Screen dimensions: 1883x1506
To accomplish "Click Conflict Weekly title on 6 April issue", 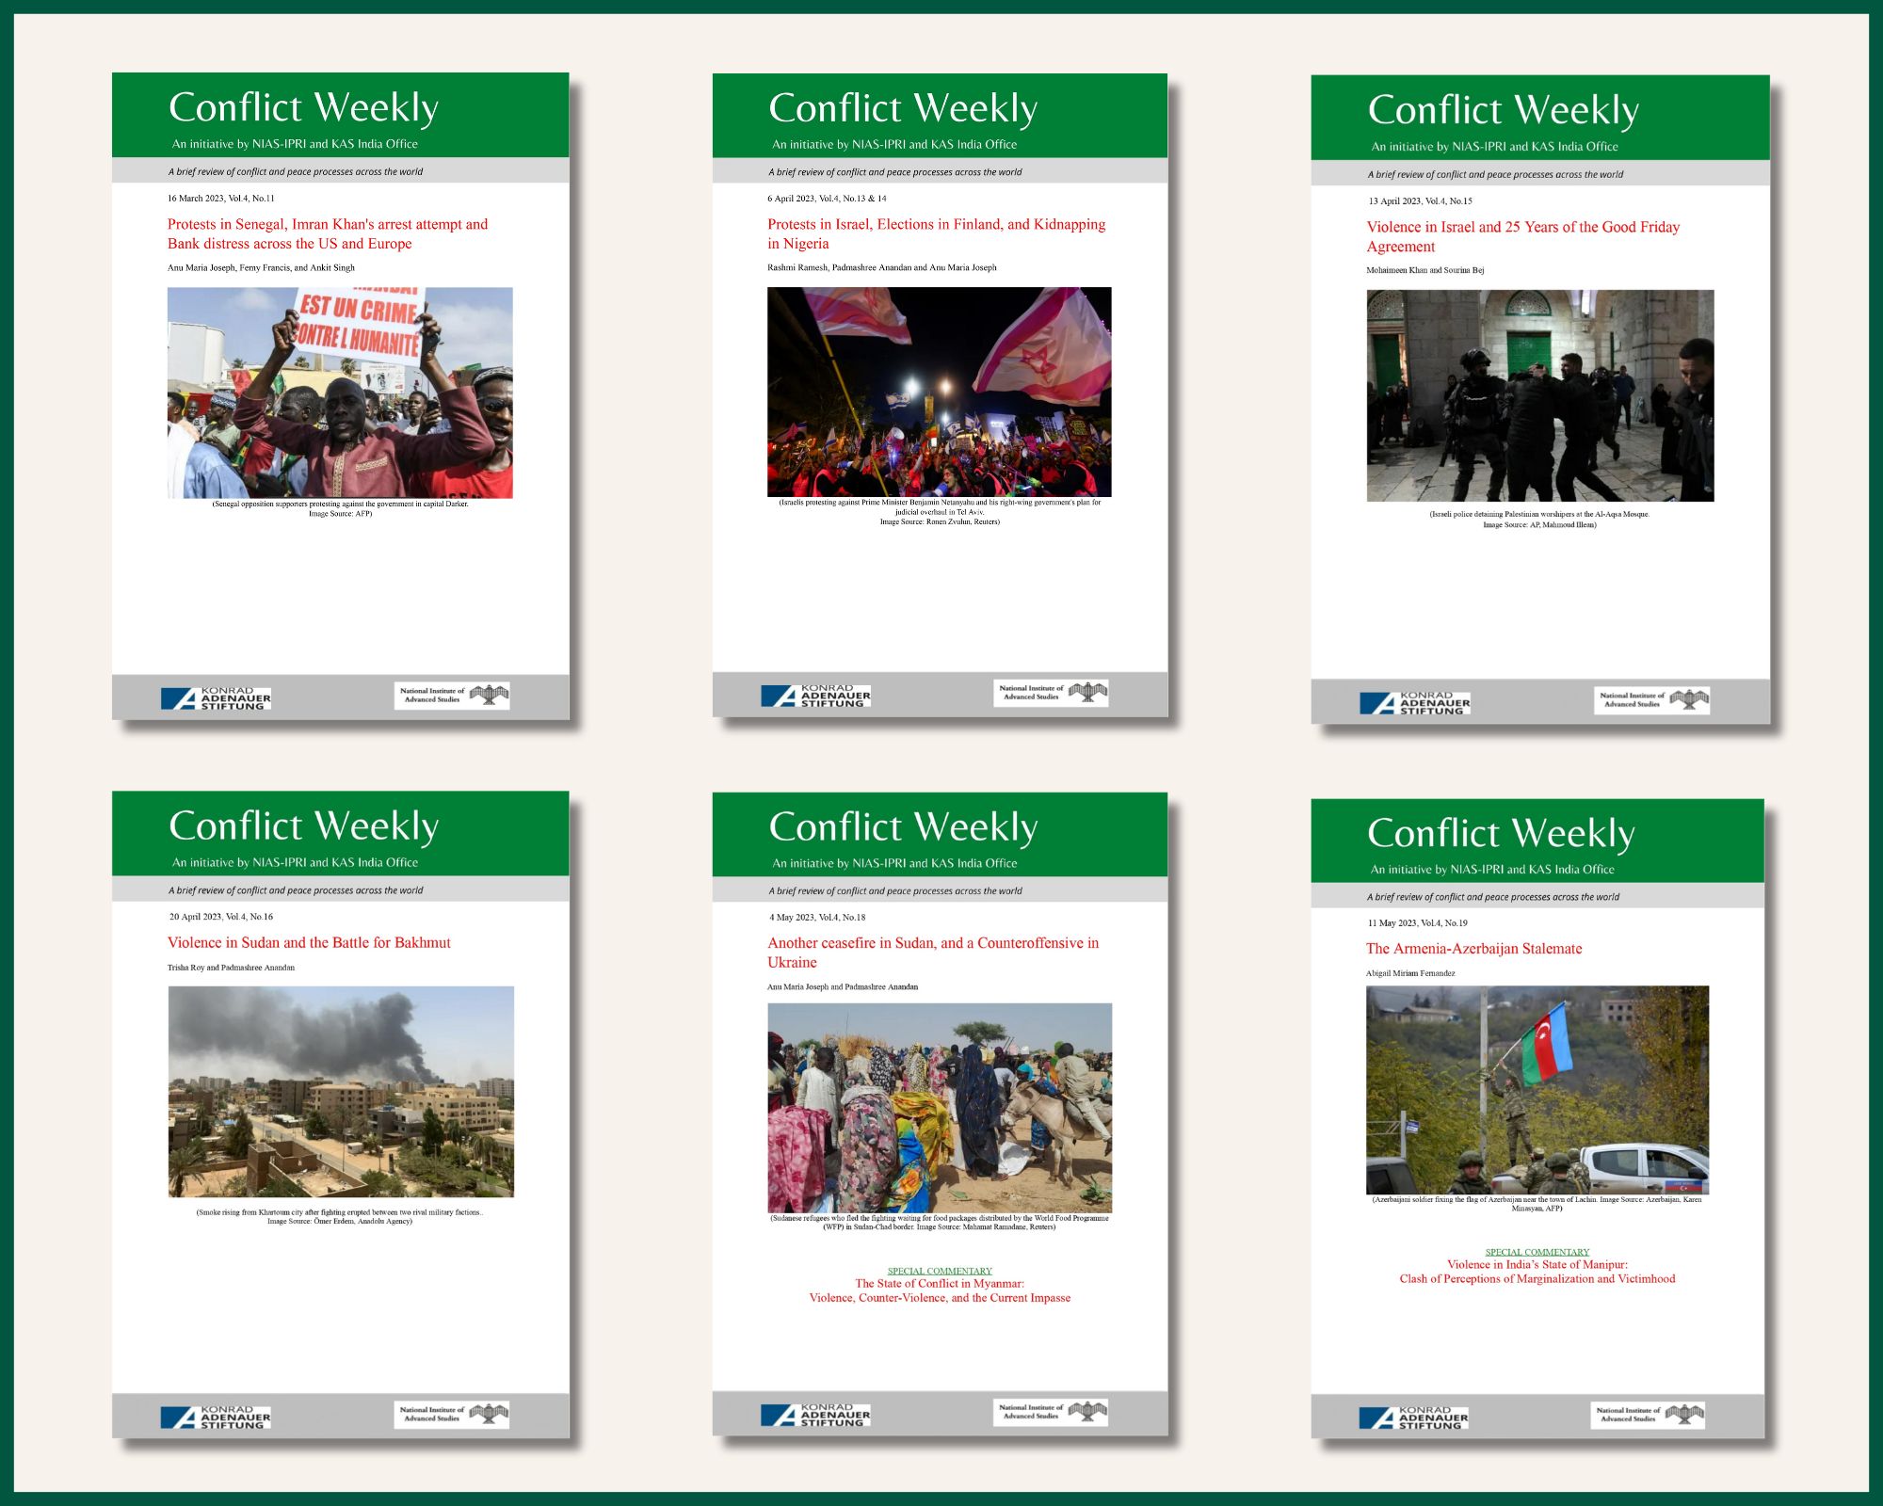I will (x=902, y=108).
